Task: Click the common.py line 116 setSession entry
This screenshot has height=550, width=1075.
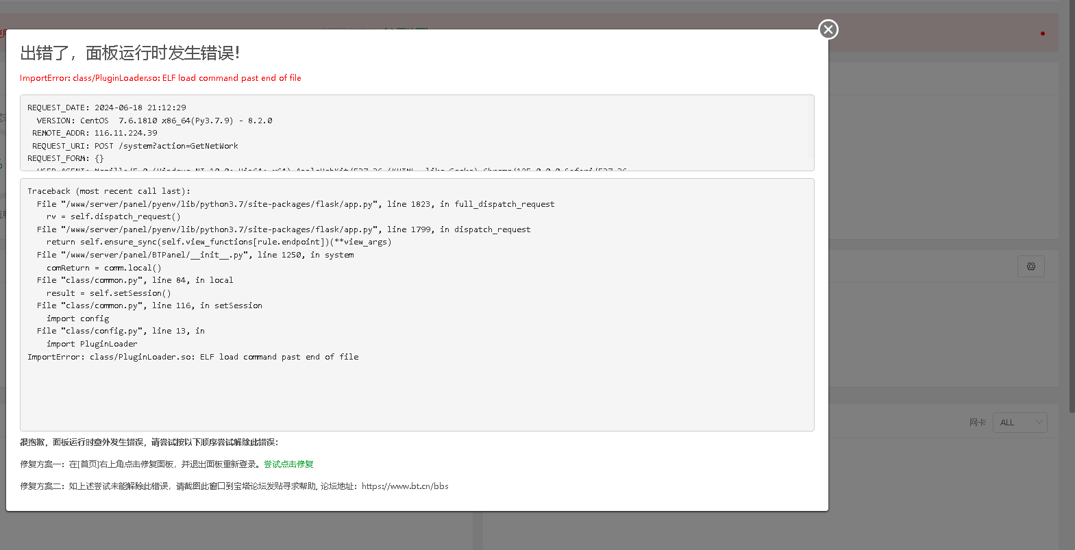Action: pos(149,305)
